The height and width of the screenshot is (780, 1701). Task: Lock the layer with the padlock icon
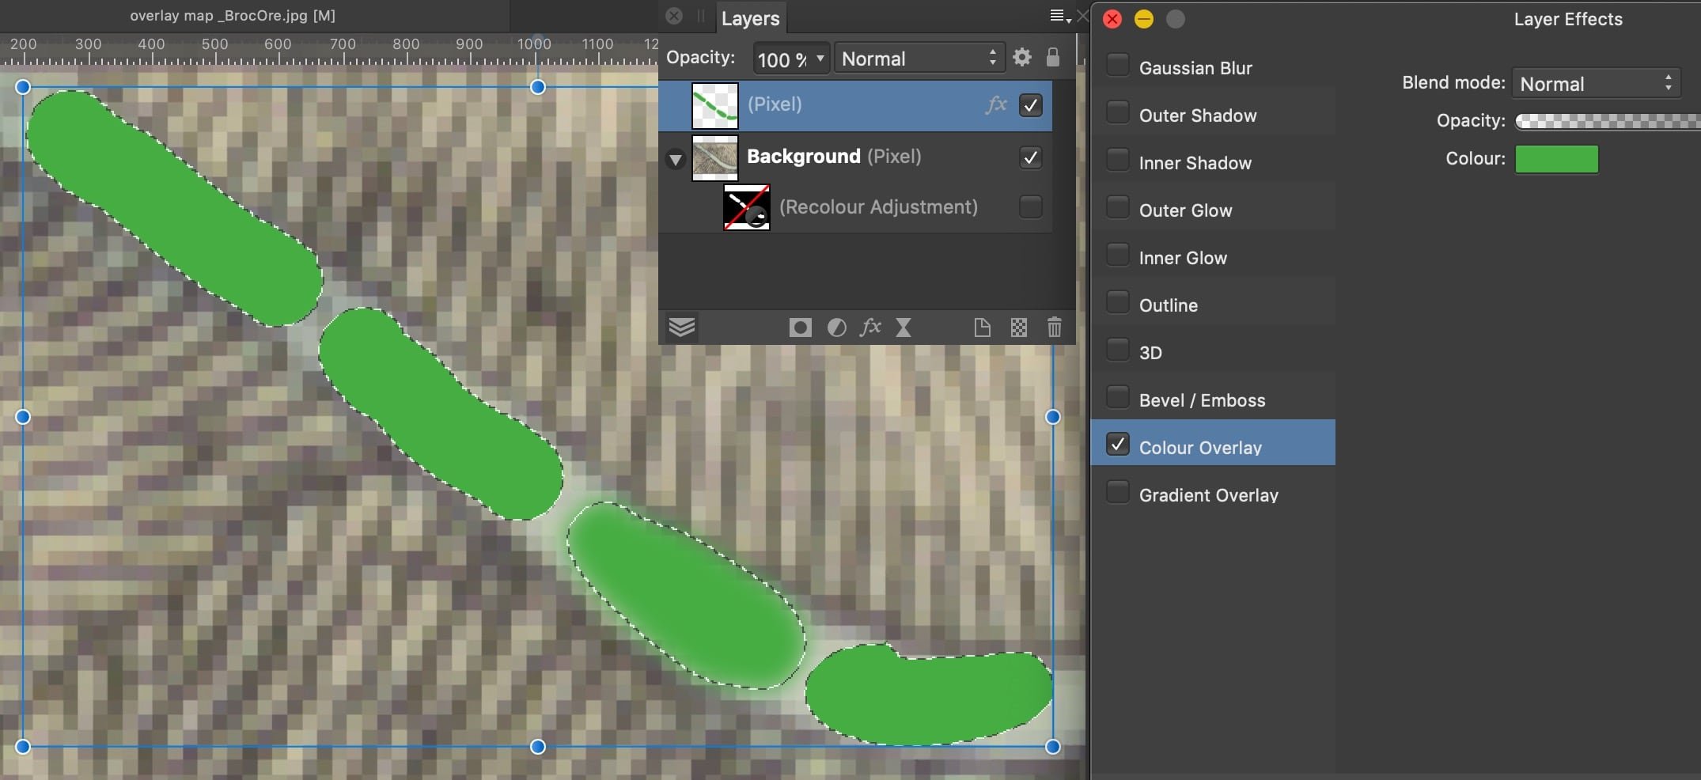(x=1053, y=57)
